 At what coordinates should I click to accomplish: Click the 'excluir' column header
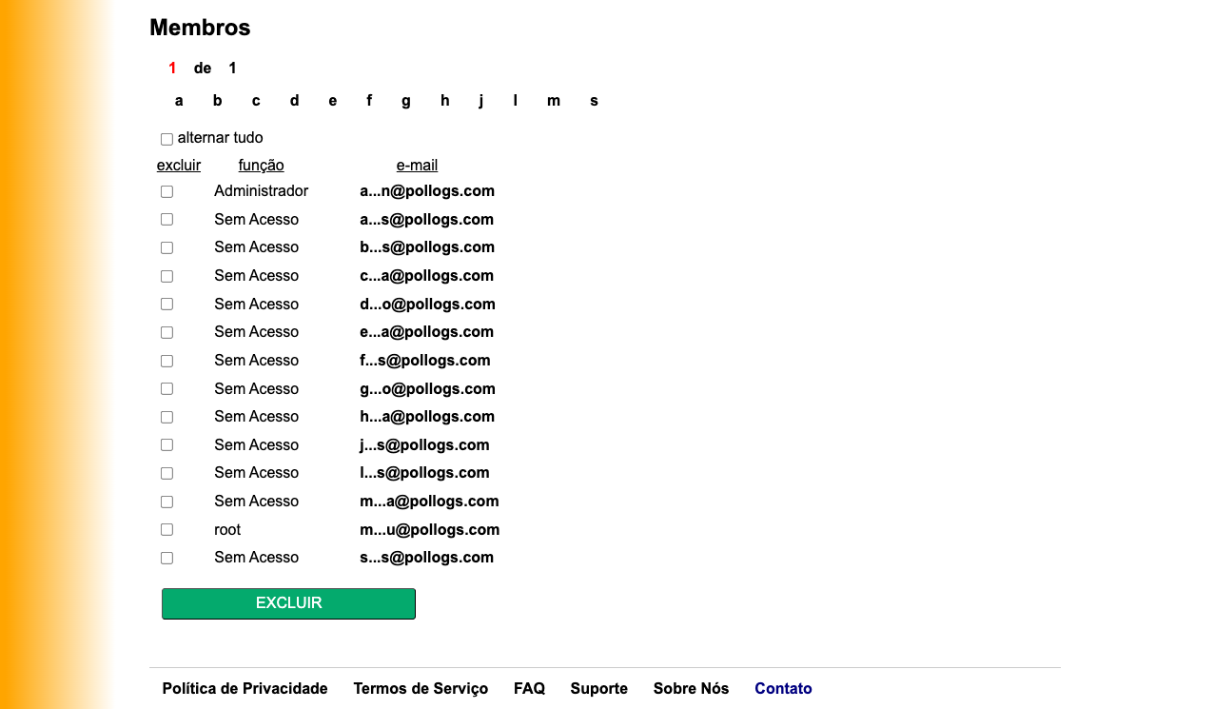coord(179,166)
